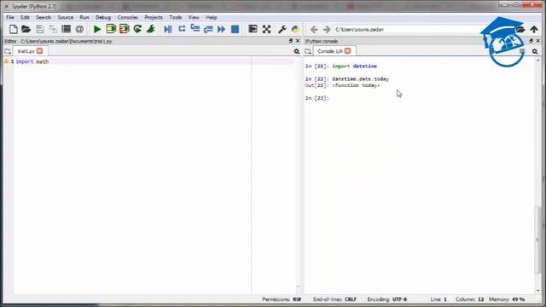Screen dimensions: 546x307
Task: Go to parent directory with the up arrow
Action: click(x=534, y=29)
